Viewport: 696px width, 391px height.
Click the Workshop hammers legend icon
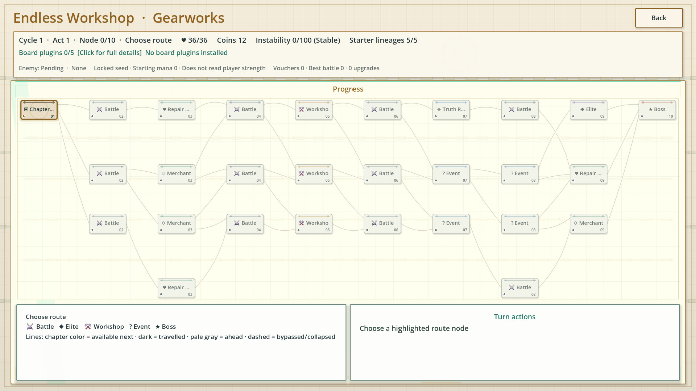[88, 327]
